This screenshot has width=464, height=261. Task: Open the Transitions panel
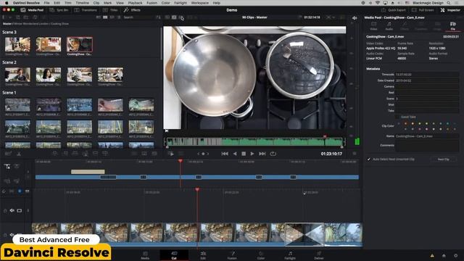coord(86,10)
